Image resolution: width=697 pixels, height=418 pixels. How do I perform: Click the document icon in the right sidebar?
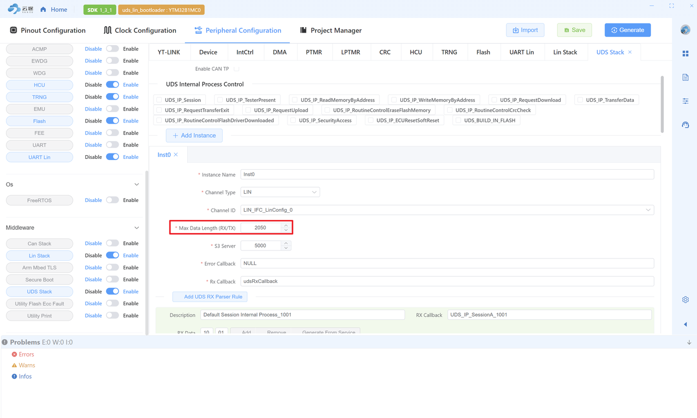pos(685,77)
